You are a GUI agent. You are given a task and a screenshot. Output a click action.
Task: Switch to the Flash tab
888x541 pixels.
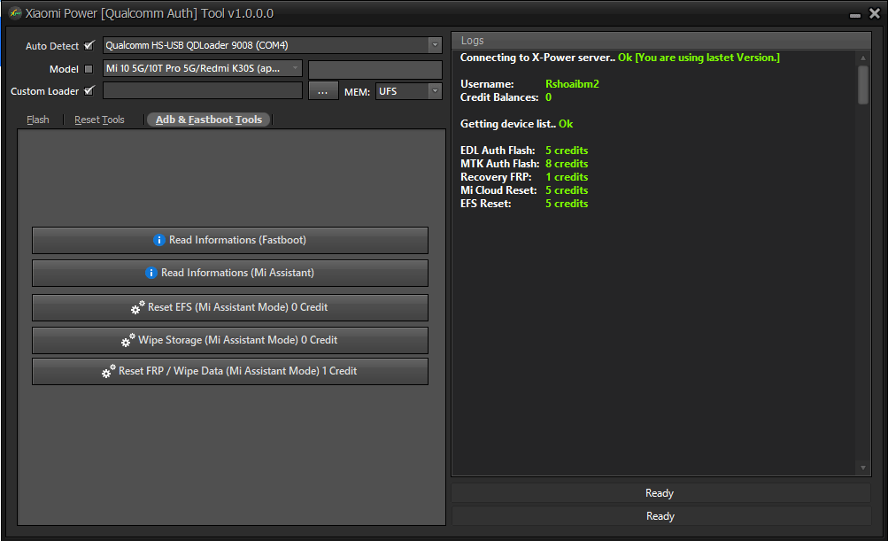click(38, 120)
